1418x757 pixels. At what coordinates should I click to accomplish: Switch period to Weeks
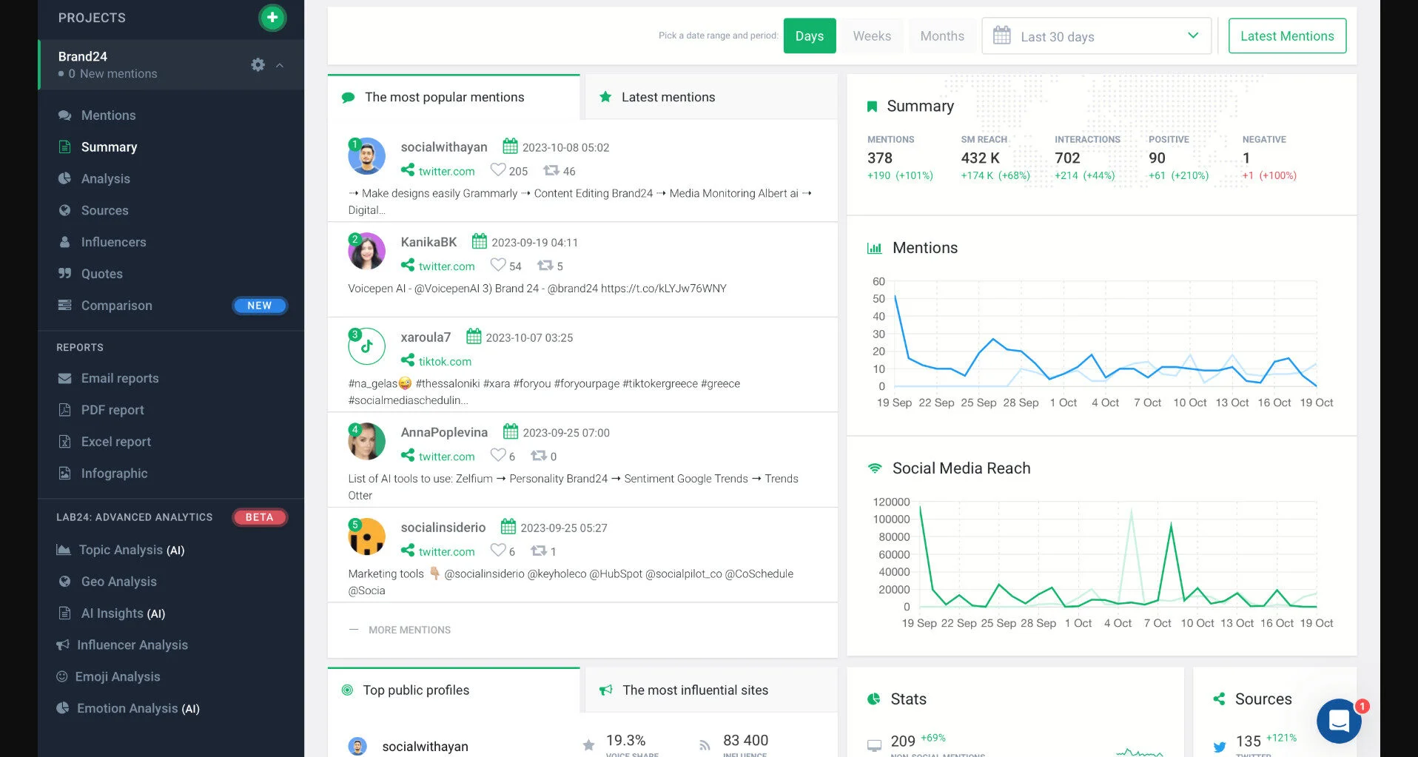[x=872, y=36]
